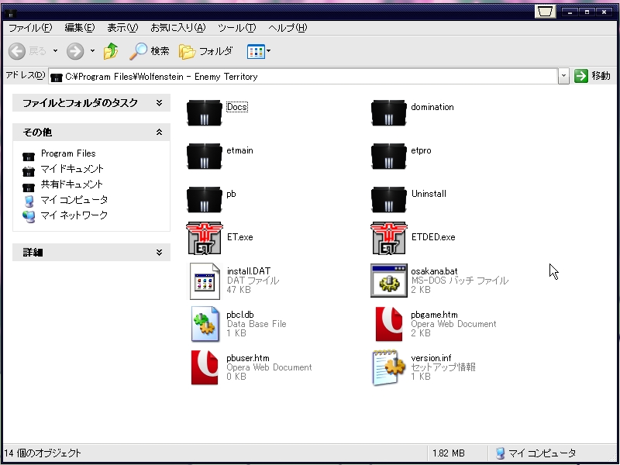Select the version.inf file name label

pyautogui.click(x=431, y=358)
